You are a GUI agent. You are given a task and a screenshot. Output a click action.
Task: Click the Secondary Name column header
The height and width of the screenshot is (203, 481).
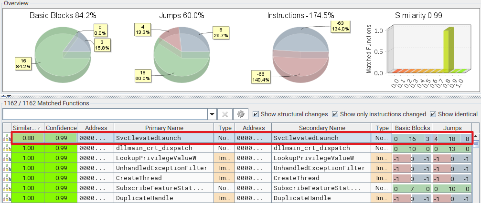point(321,128)
